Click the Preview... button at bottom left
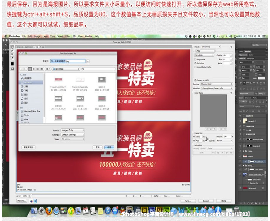The width and height of the screenshot is (270, 221). pos(22,201)
